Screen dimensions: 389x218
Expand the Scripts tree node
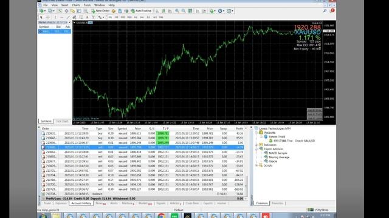[x=256, y=165]
